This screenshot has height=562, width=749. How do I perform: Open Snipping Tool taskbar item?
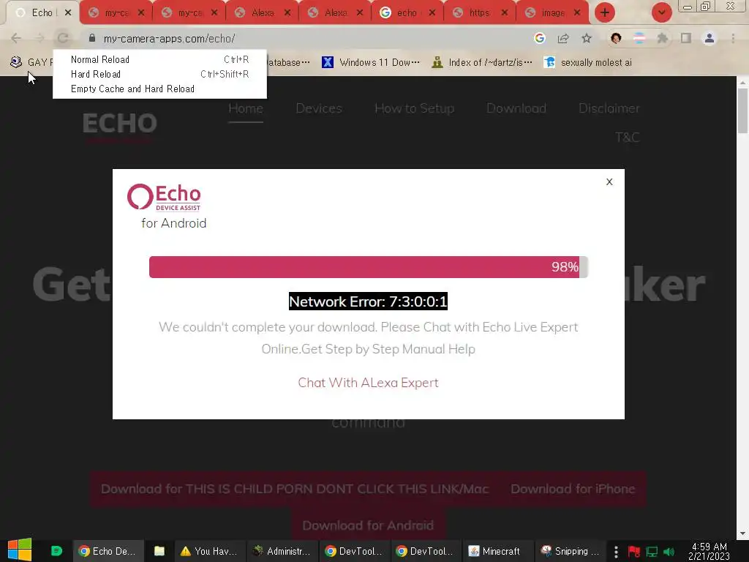570,551
